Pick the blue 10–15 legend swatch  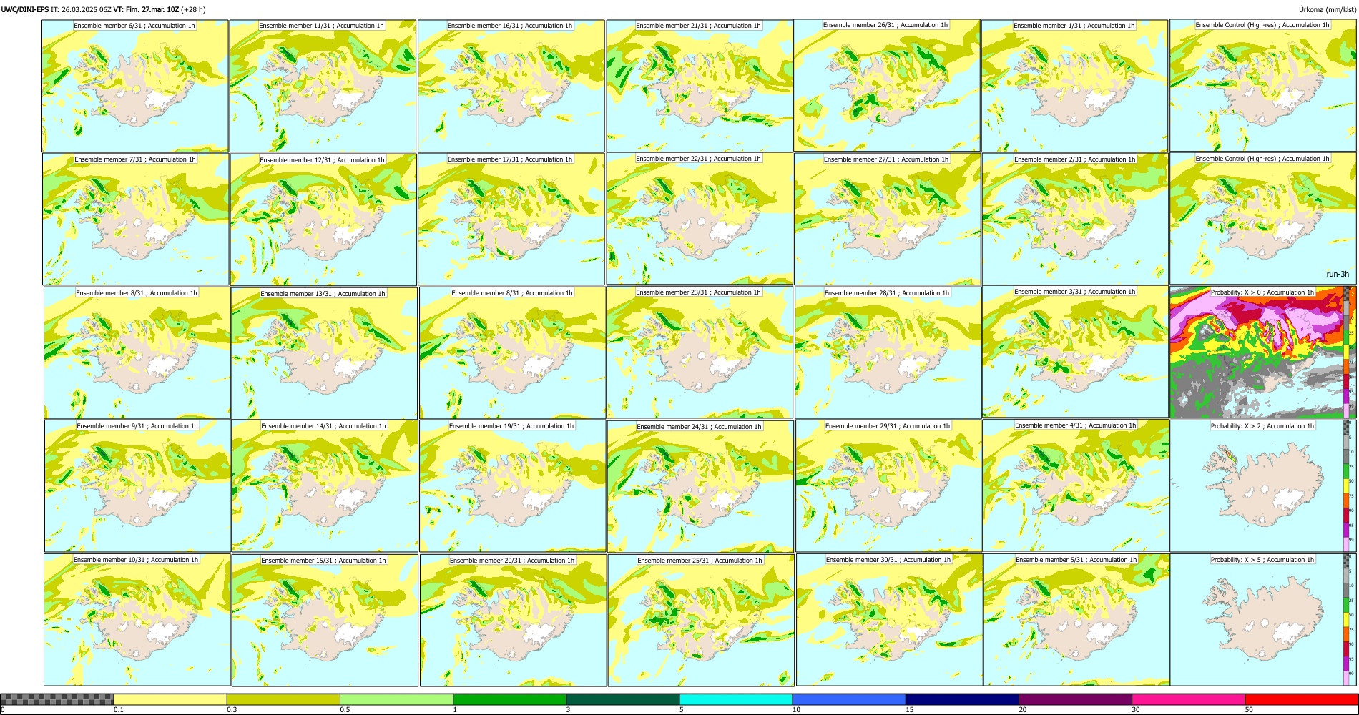[849, 699]
